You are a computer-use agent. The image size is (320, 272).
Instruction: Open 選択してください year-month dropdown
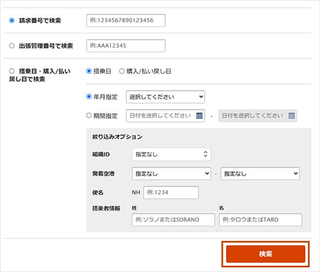[x=165, y=97]
